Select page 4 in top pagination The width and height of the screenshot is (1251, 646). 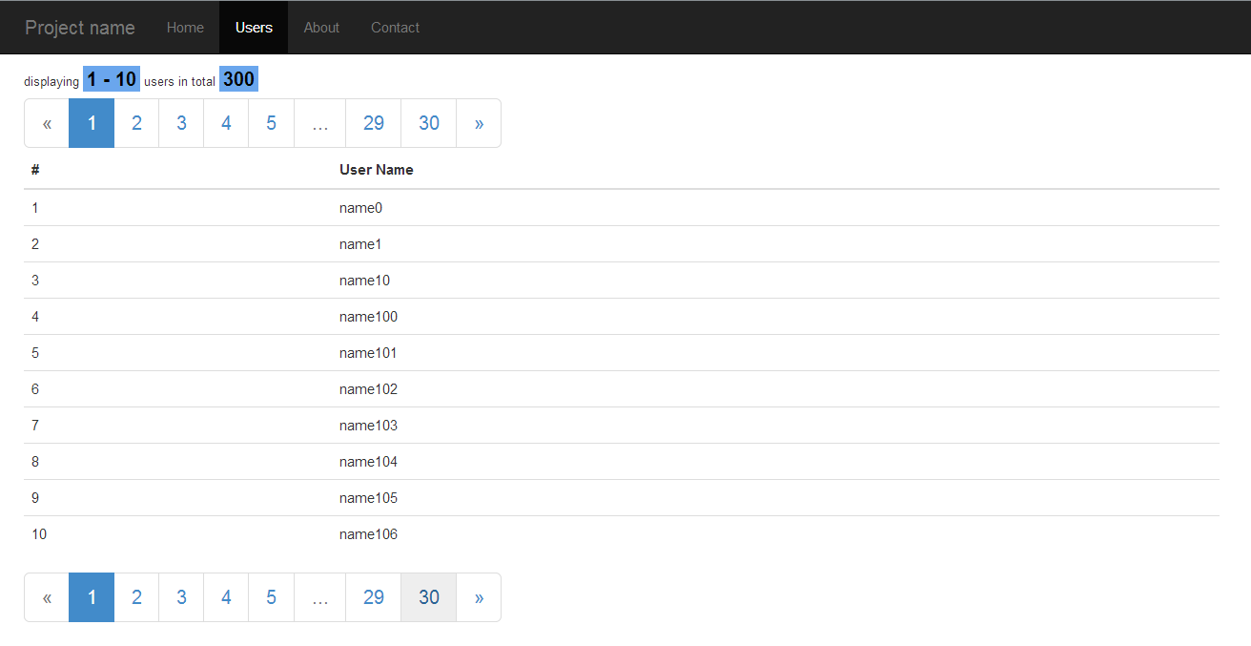click(x=225, y=122)
